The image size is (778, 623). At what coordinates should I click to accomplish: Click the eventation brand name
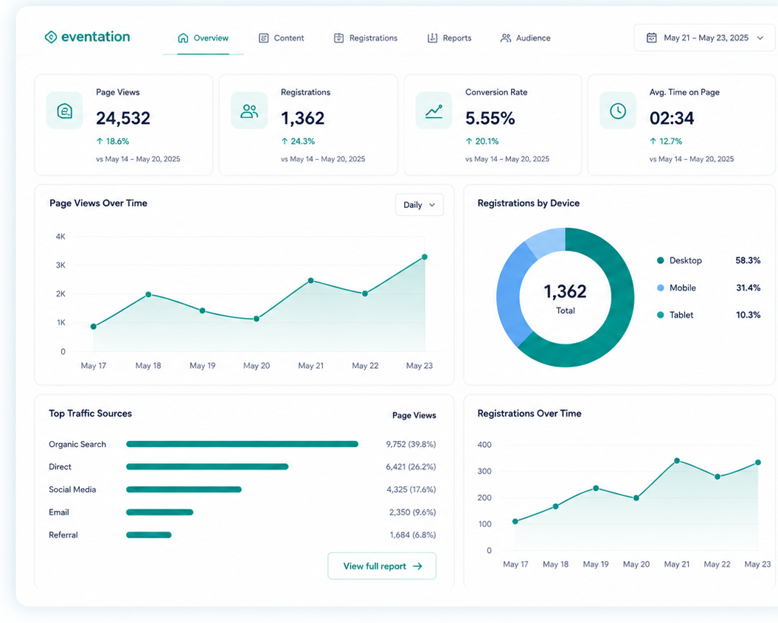tap(96, 37)
